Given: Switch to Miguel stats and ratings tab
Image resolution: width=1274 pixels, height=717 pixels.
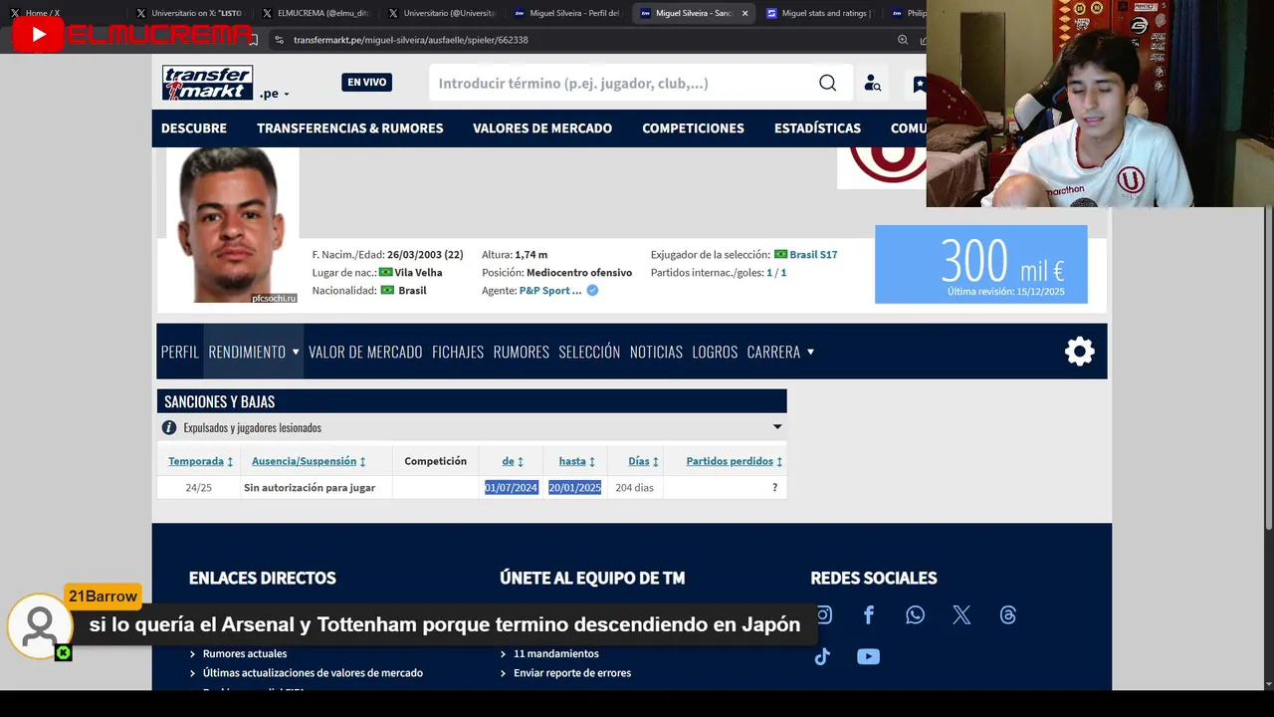Looking at the screenshot, I should [818, 13].
